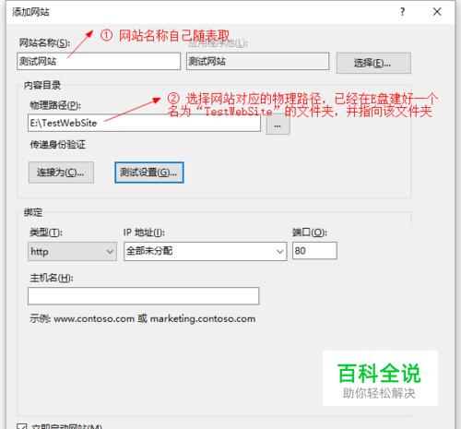Click the 传递身份验证 label
The height and width of the screenshot is (429, 461).
click(x=58, y=144)
